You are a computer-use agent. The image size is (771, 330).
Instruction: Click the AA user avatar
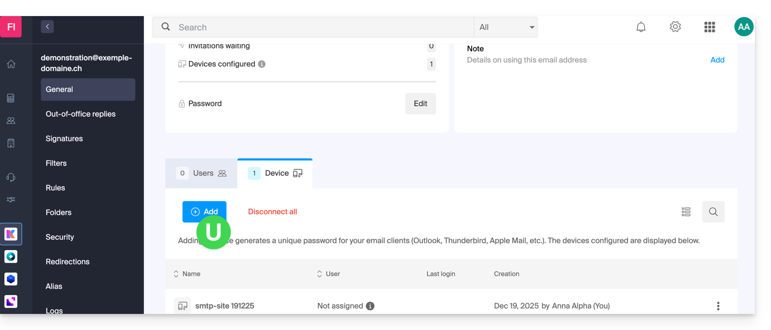tap(744, 27)
